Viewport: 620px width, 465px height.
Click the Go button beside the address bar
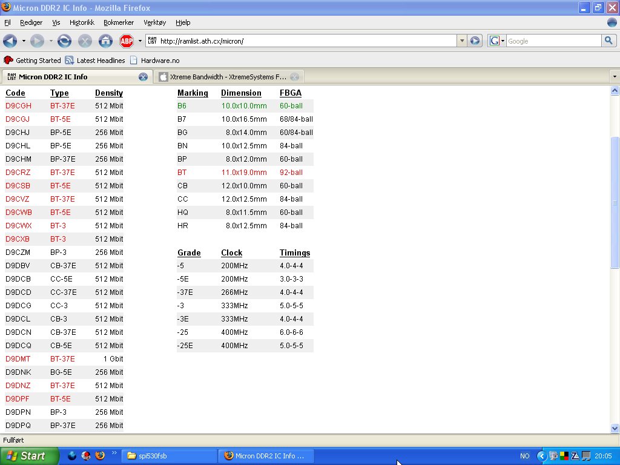[475, 41]
